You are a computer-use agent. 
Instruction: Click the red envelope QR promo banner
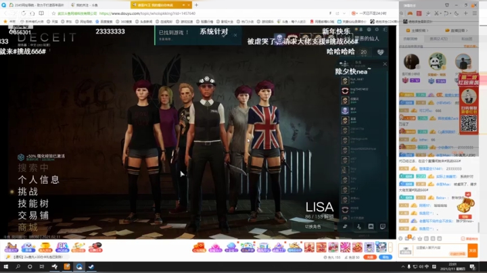(x=469, y=104)
